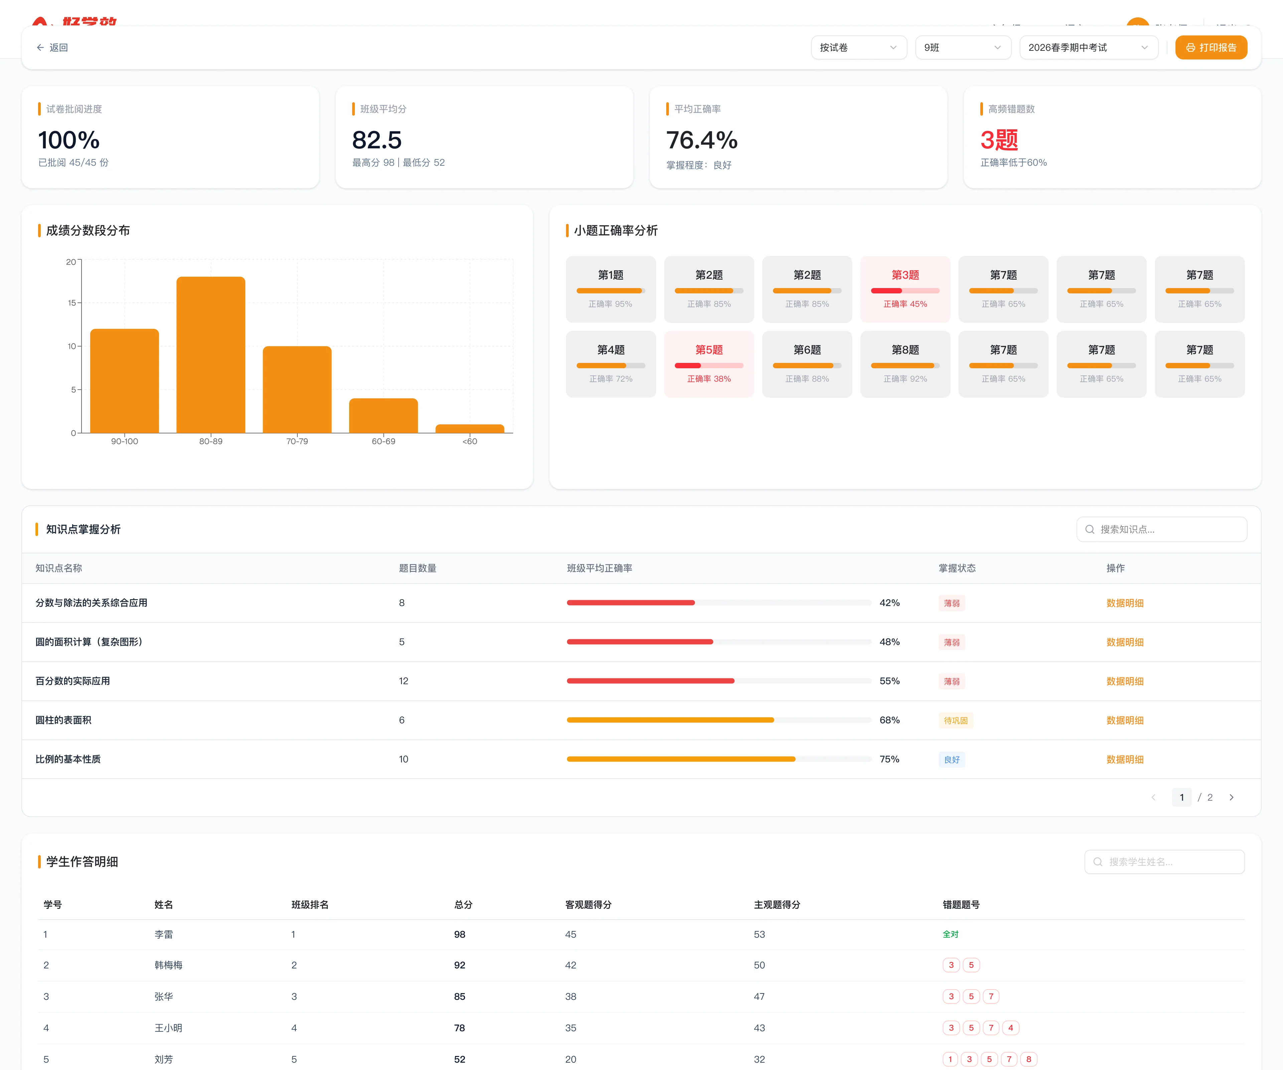Screen dimensions: 1283x1070
Task: Open 数据明细 for 分数与除法的关系综合应用
Action: [x=1125, y=603]
